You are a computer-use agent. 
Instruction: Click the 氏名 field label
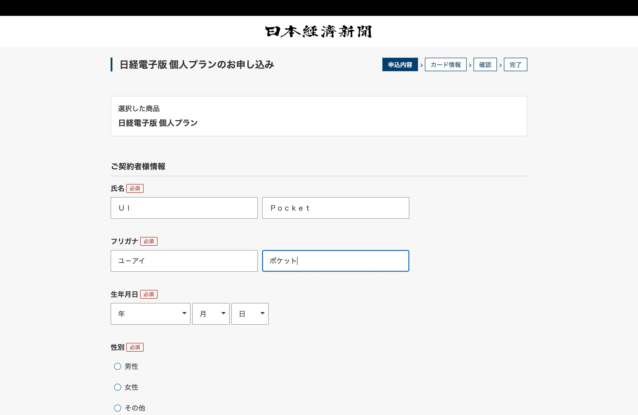(x=117, y=189)
